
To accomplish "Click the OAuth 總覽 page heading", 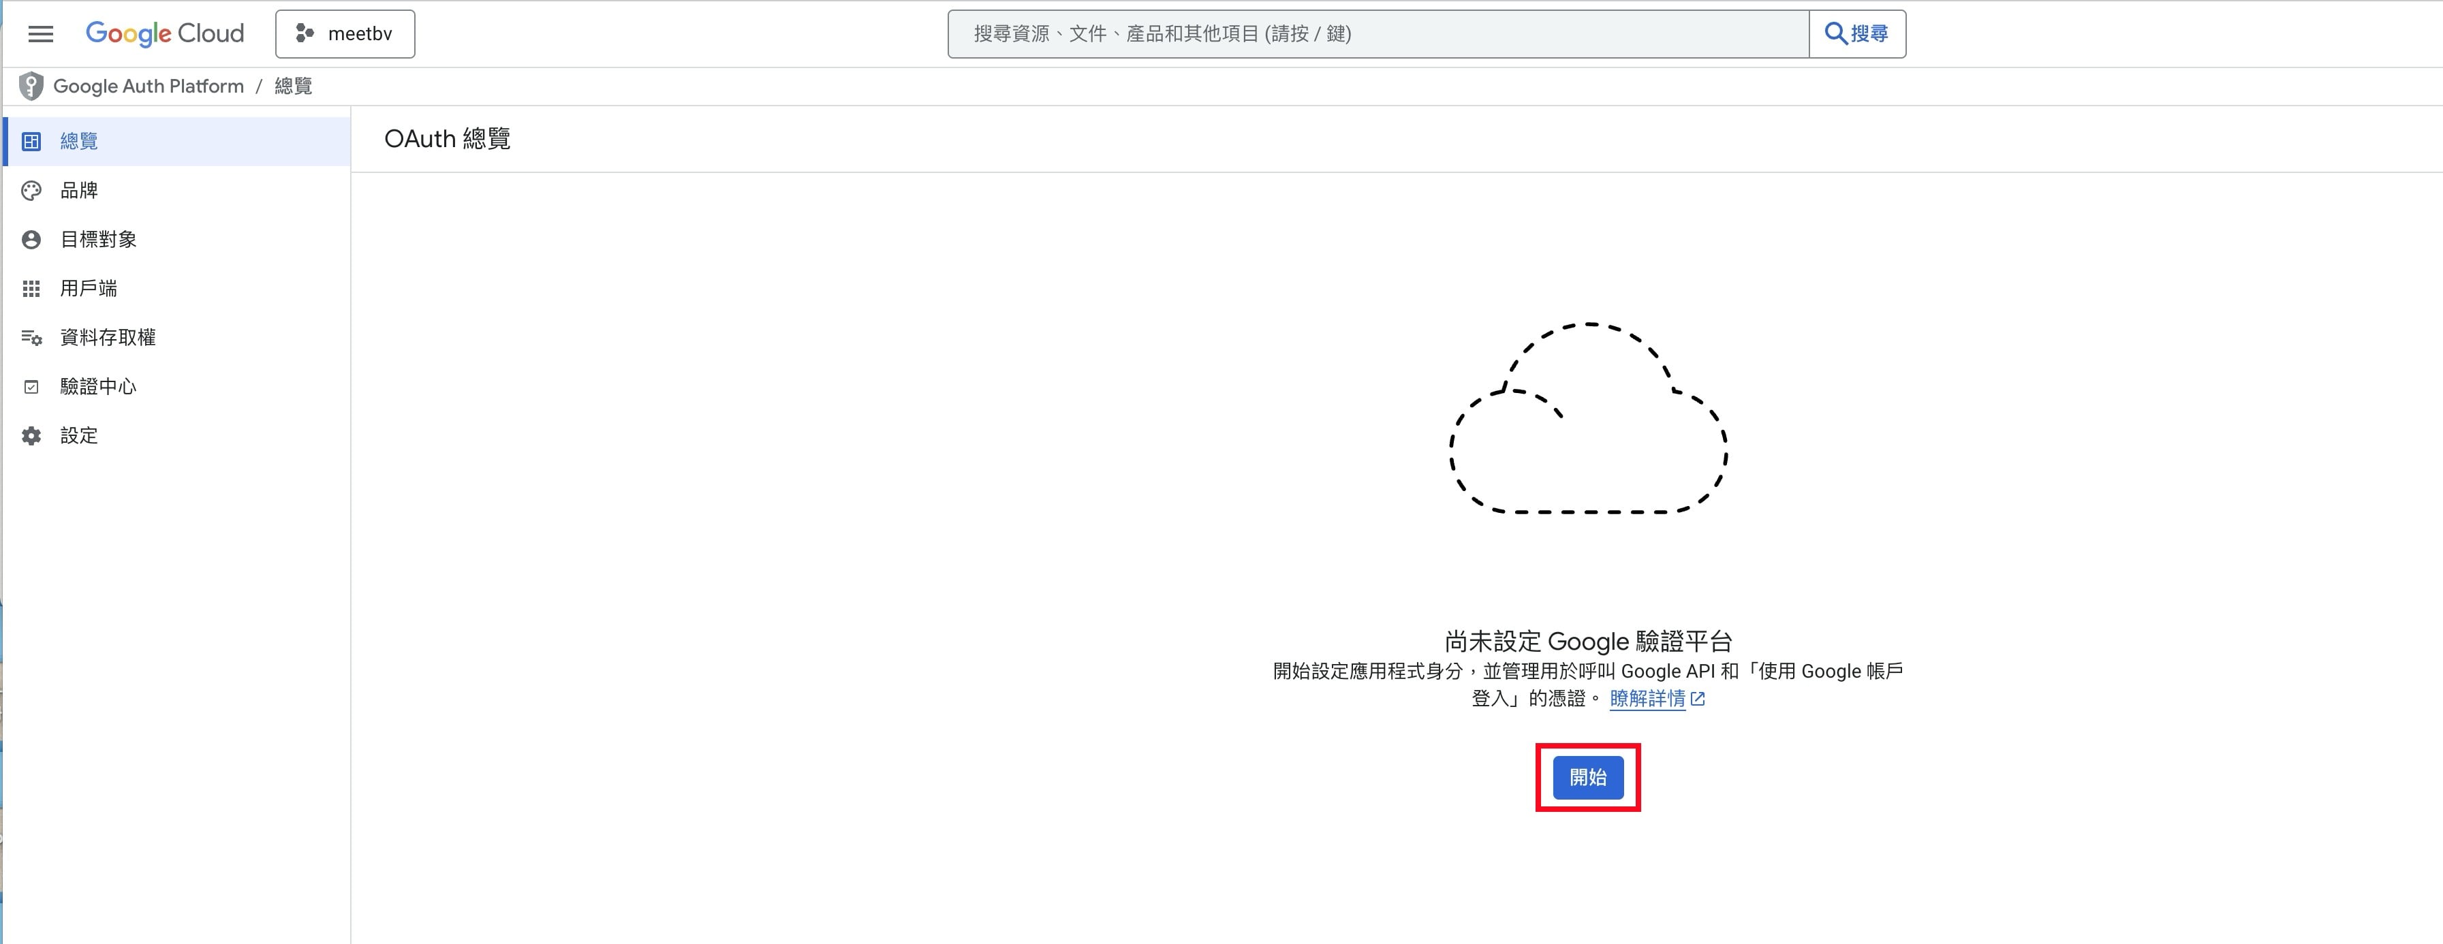I will coord(448,140).
